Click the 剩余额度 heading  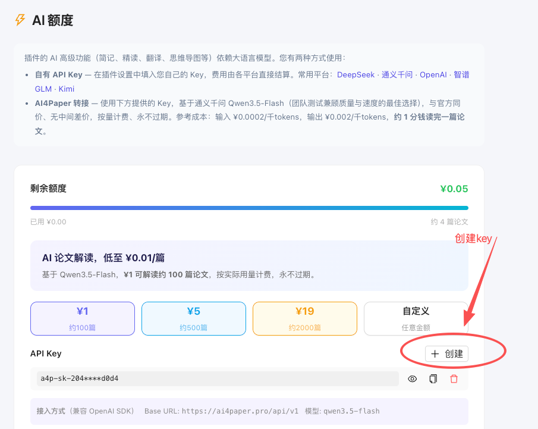click(48, 189)
